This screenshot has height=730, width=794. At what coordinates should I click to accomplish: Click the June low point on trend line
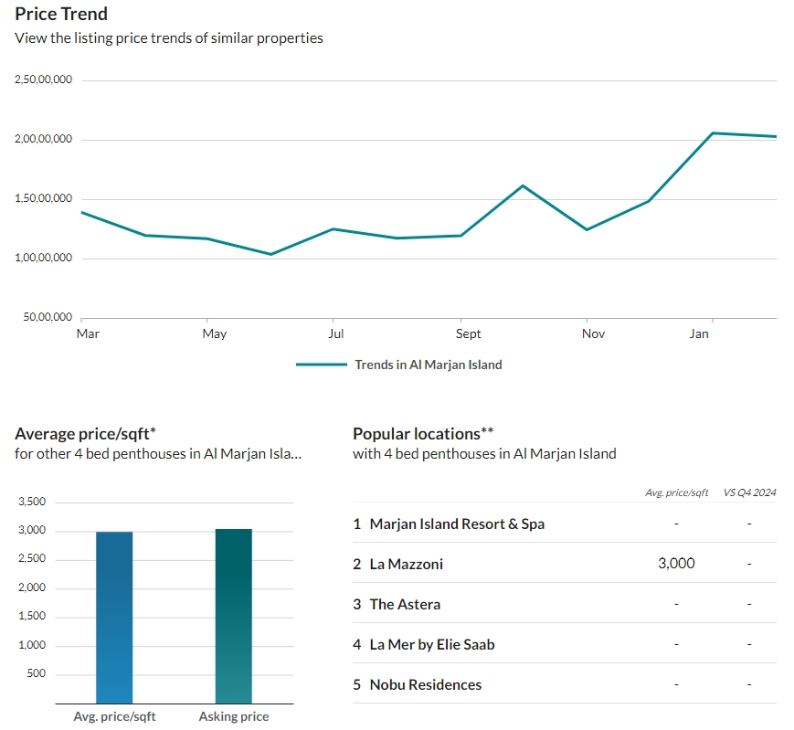click(271, 254)
